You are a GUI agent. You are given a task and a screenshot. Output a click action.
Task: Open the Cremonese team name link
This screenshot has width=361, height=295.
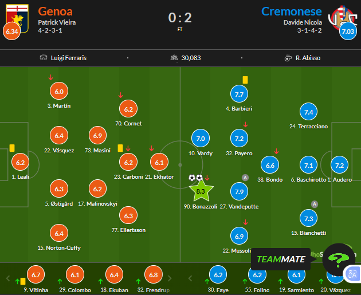[x=291, y=11]
